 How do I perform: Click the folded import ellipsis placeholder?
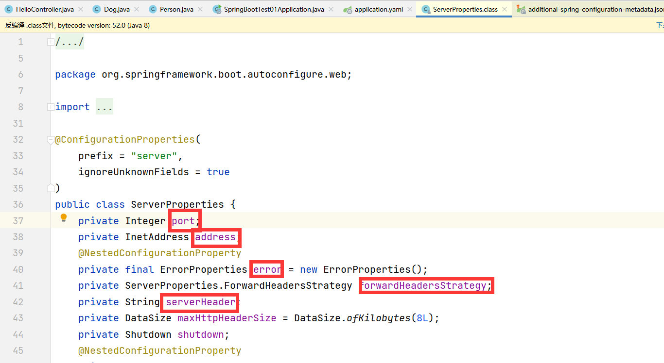[x=105, y=107]
